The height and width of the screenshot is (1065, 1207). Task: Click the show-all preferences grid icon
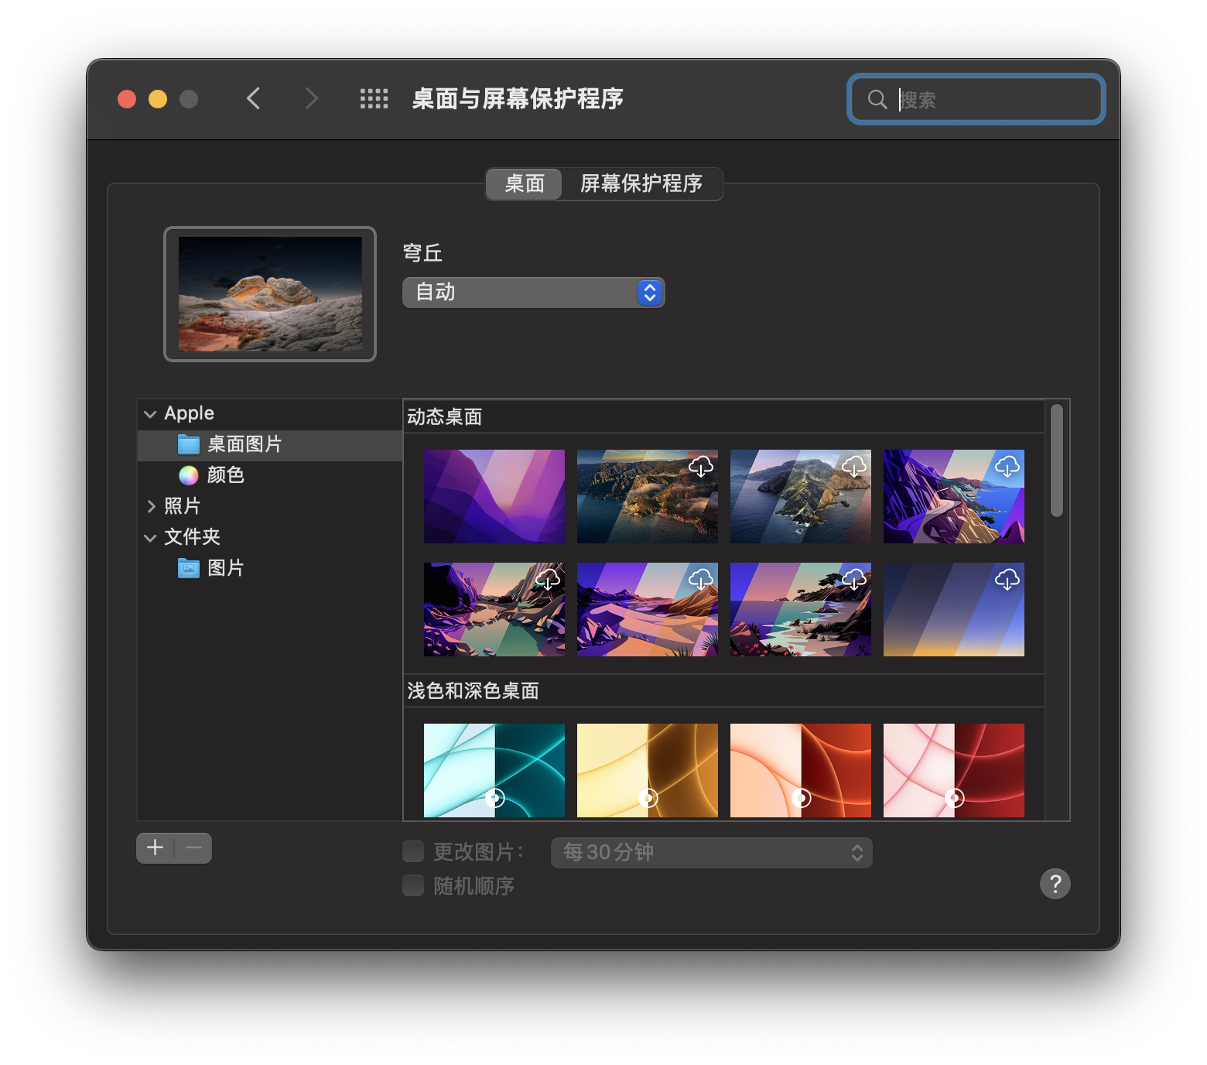tap(374, 99)
